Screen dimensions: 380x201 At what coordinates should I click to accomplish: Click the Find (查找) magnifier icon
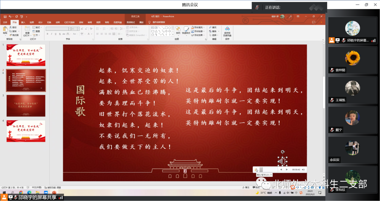[x=210, y=28]
